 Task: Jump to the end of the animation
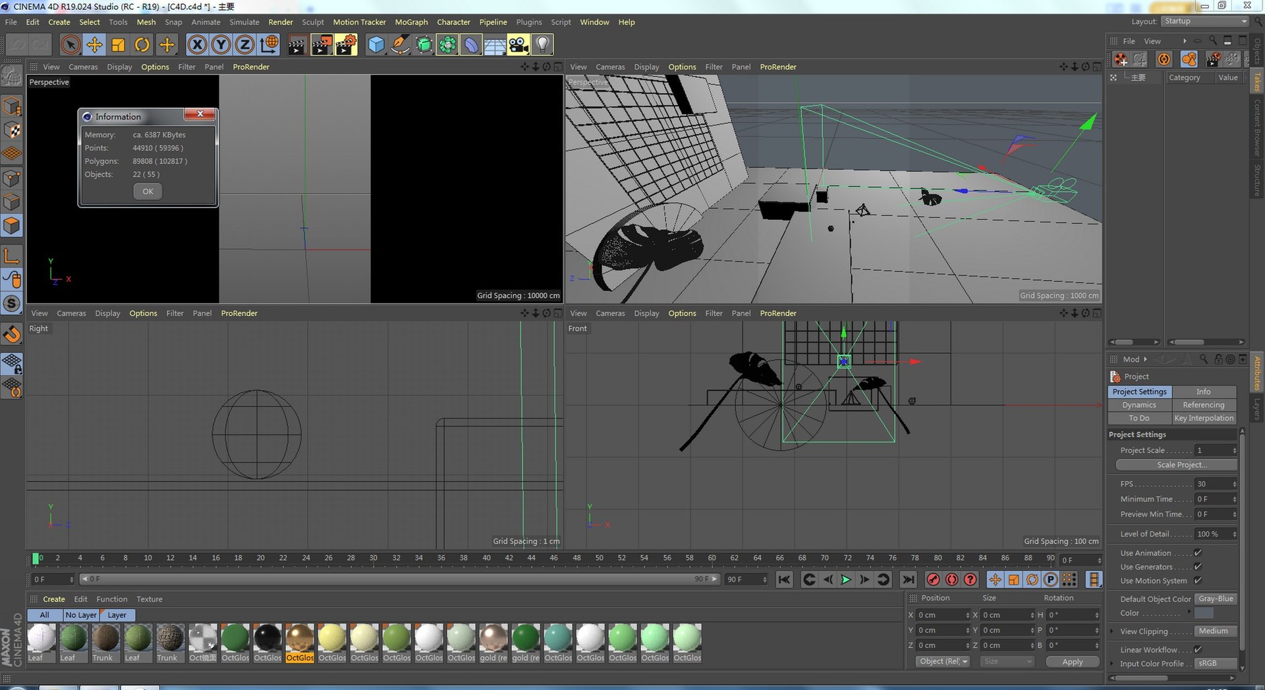pos(908,579)
